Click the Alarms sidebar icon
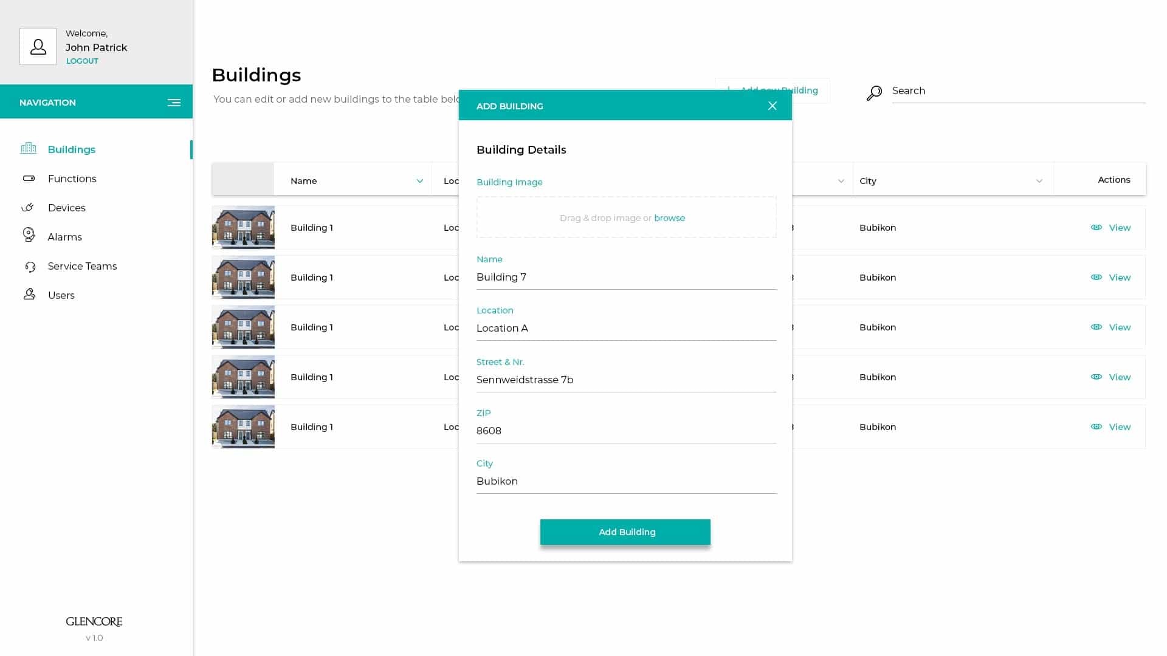1167x656 pixels. pos(29,236)
